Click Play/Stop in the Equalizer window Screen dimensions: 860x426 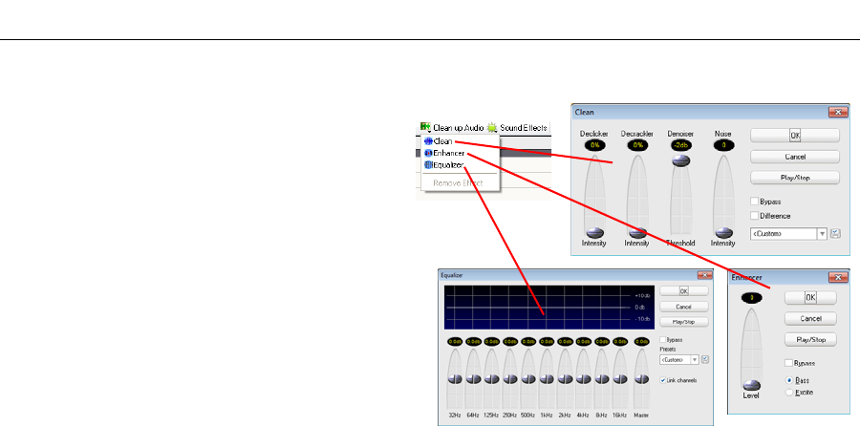click(684, 322)
